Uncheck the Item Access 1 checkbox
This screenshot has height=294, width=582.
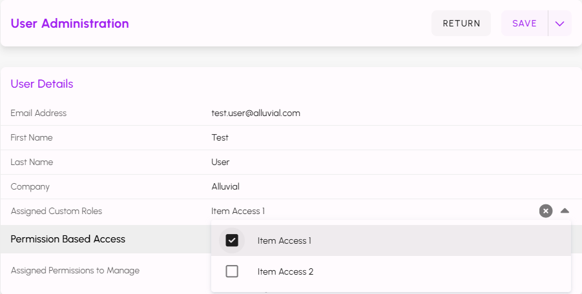point(232,240)
